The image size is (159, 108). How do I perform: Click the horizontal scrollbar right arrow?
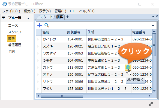(x=149, y=96)
